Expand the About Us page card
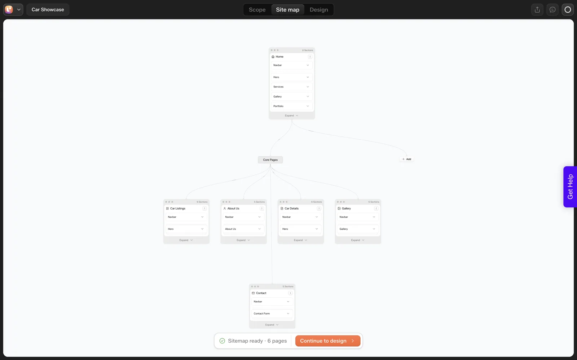 pos(243,240)
